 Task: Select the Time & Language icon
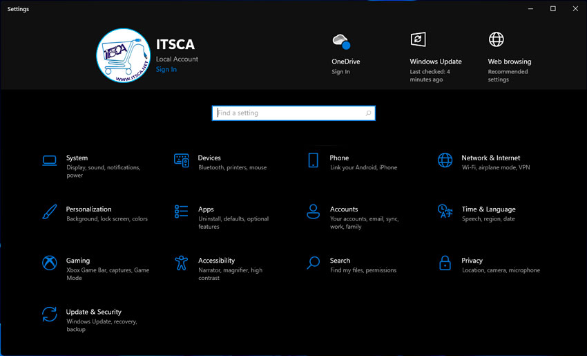[x=445, y=212]
